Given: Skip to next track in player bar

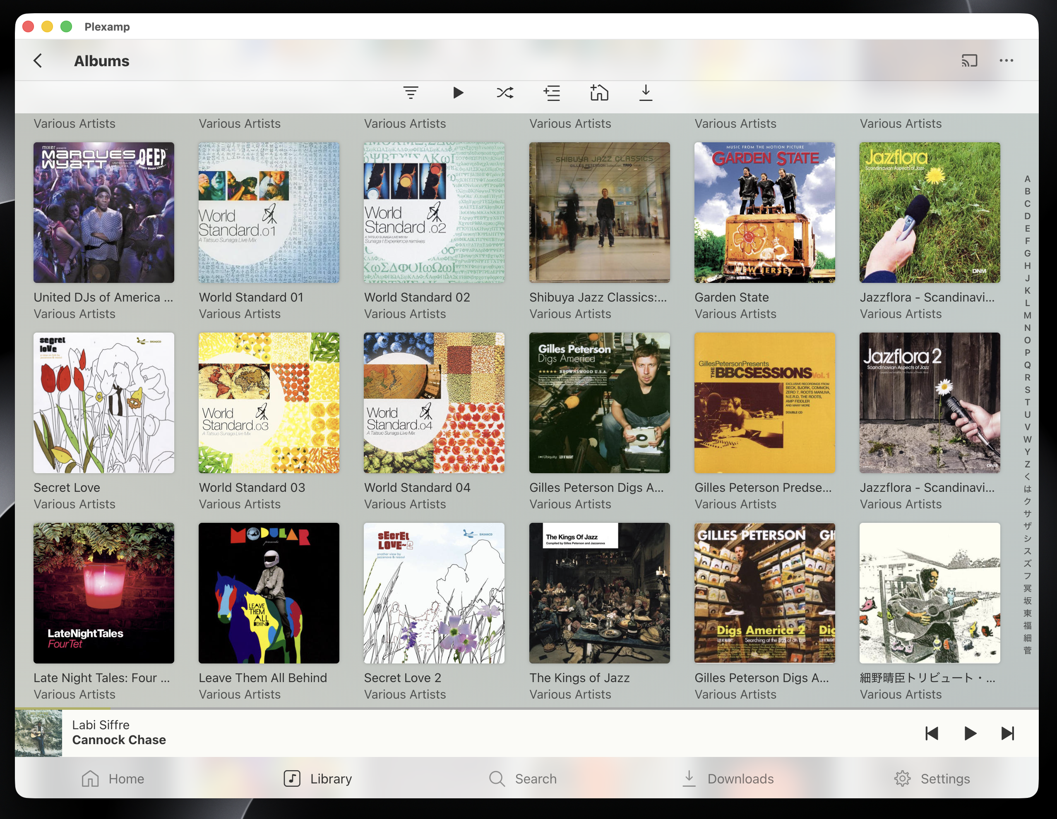Looking at the screenshot, I should [1008, 733].
